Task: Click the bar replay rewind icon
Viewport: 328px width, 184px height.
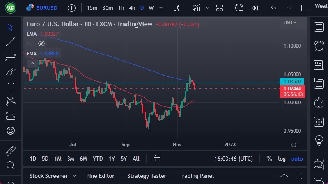Action: 255,8
